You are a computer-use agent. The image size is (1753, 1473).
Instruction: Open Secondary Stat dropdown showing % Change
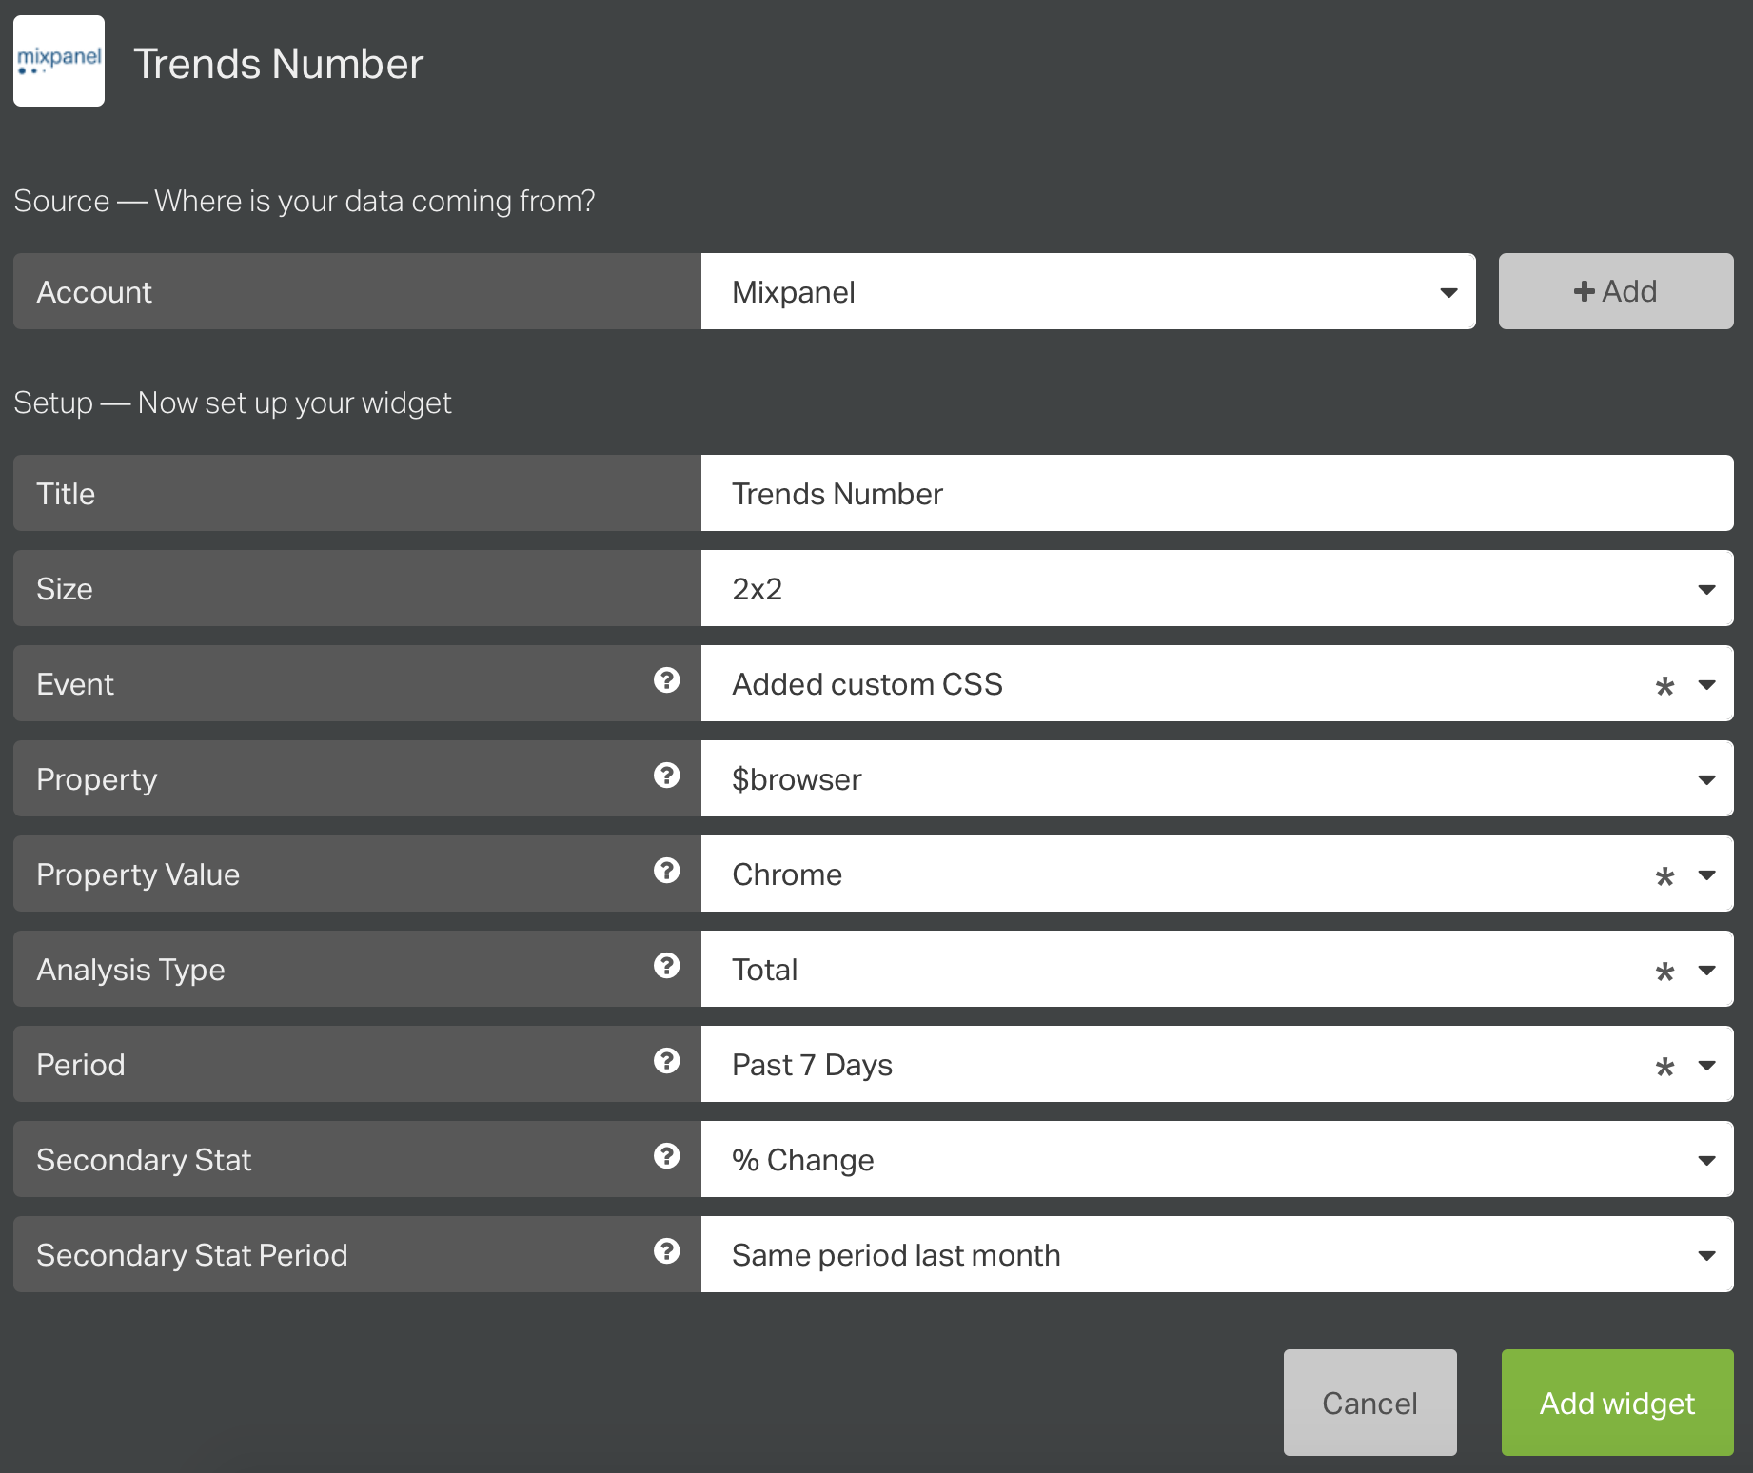[x=1217, y=1159]
